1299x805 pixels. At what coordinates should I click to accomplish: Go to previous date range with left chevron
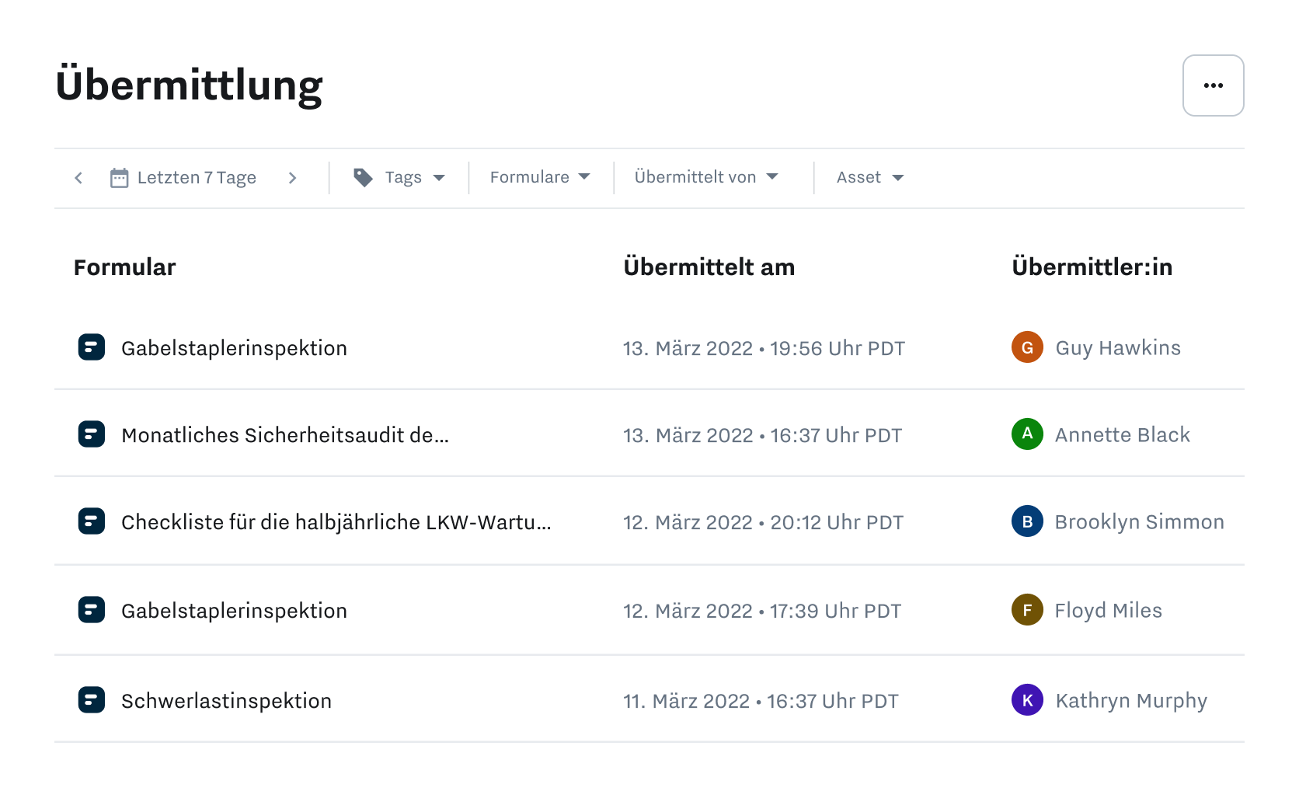78,177
